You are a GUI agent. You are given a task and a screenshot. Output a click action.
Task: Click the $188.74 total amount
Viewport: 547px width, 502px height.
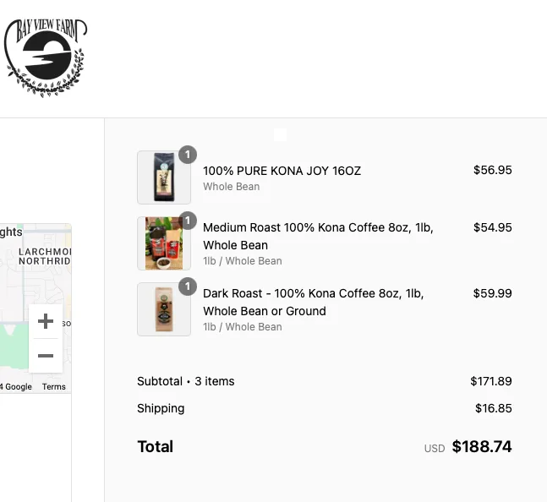click(x=482, y=446)
